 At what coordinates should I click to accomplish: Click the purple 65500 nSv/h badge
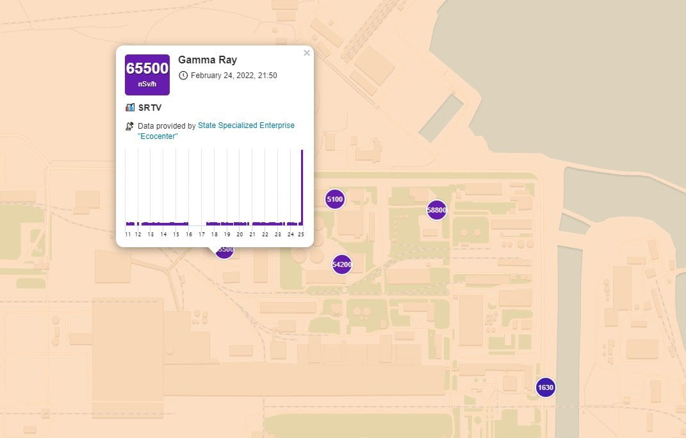pyautogui.click(x=147, y=74)
